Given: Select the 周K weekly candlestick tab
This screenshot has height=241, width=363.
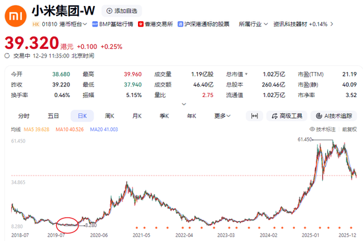Looking at the screenshot, I should [110, 116].
